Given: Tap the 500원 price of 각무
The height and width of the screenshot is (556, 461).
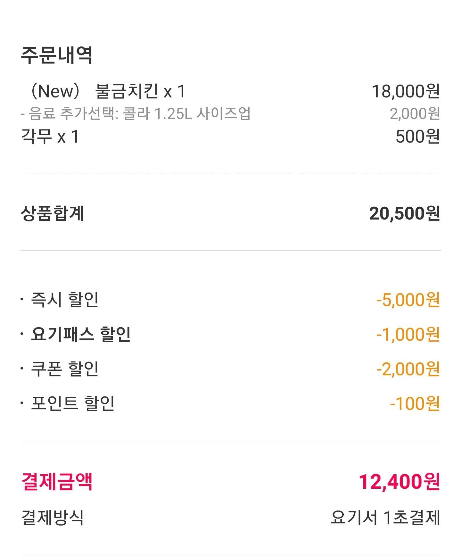Looking at the screenshot, I should (x=417, y=137).
